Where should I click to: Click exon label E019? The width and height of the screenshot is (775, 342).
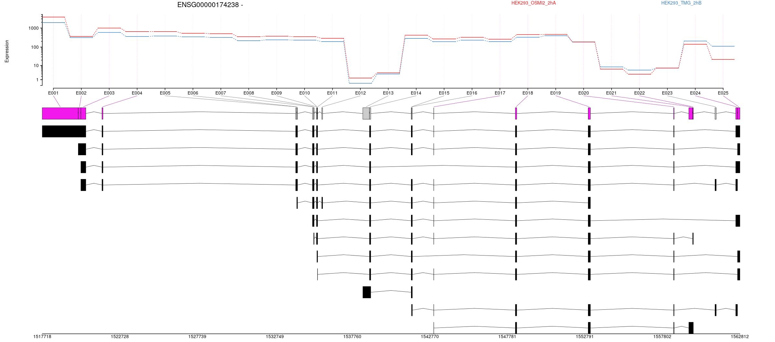tap(555, 93)
